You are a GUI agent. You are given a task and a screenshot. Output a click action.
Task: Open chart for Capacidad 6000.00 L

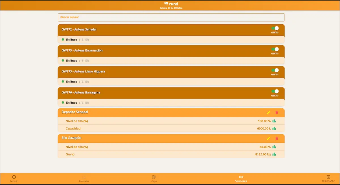point(274,128)
